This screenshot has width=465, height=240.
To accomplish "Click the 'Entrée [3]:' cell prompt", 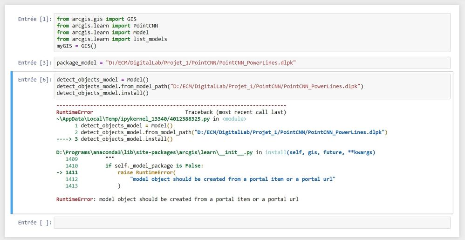I will point(35,62).
